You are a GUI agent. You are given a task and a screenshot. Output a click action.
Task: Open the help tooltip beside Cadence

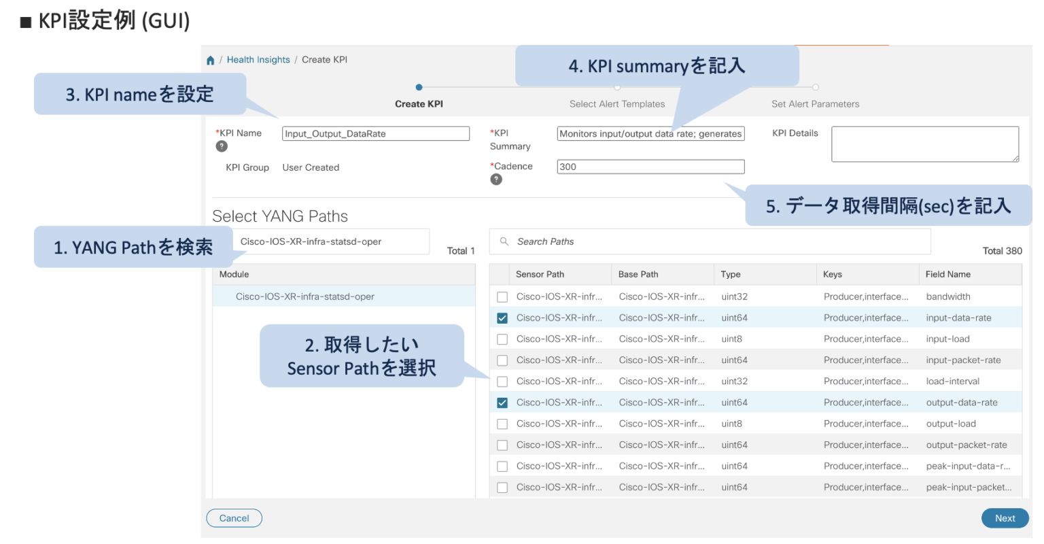(496, 179)
